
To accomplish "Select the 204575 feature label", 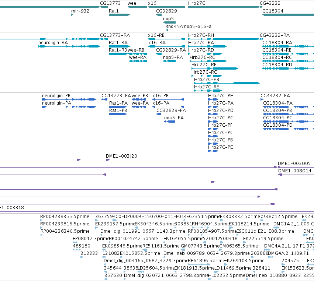I will click(x=290, y=261).
